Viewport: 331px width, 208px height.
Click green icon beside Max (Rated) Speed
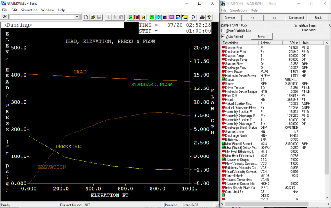(223, 143)
